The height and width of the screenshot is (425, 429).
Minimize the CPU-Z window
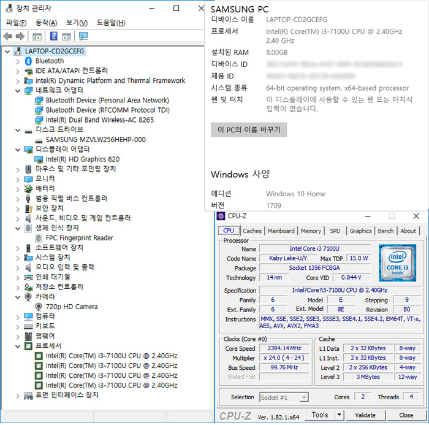tap(368, 216)
